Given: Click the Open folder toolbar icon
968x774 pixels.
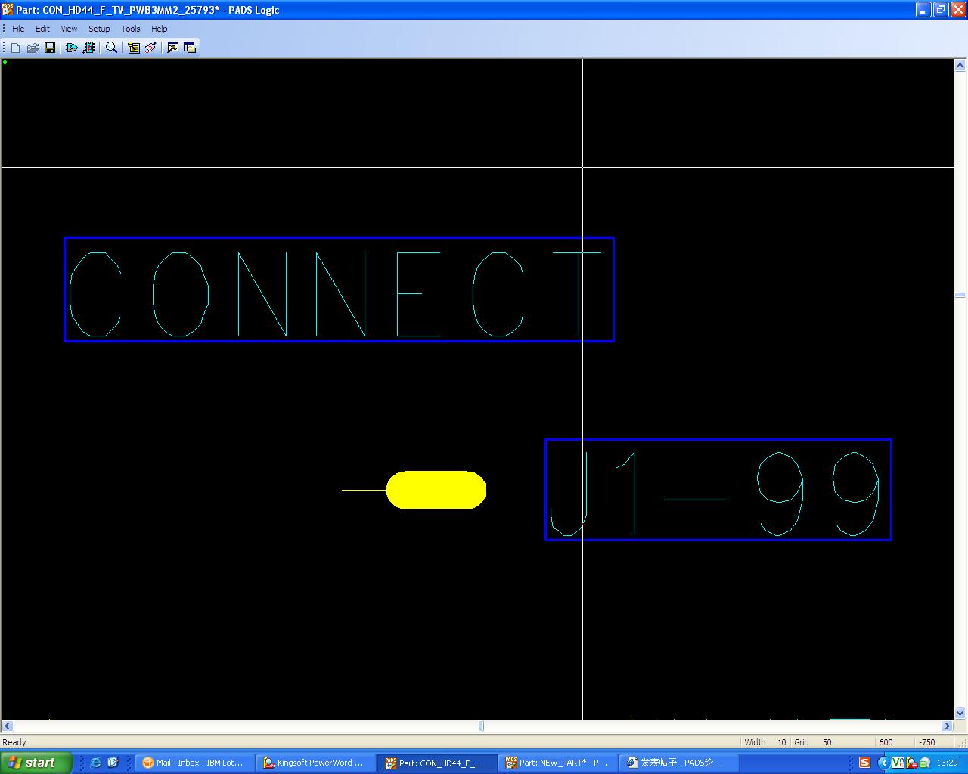Looking at the screenshot, I should (x=33, y=48).
